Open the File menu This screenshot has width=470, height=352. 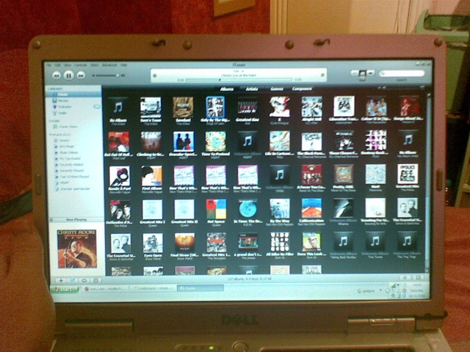(x=49, y=65)
